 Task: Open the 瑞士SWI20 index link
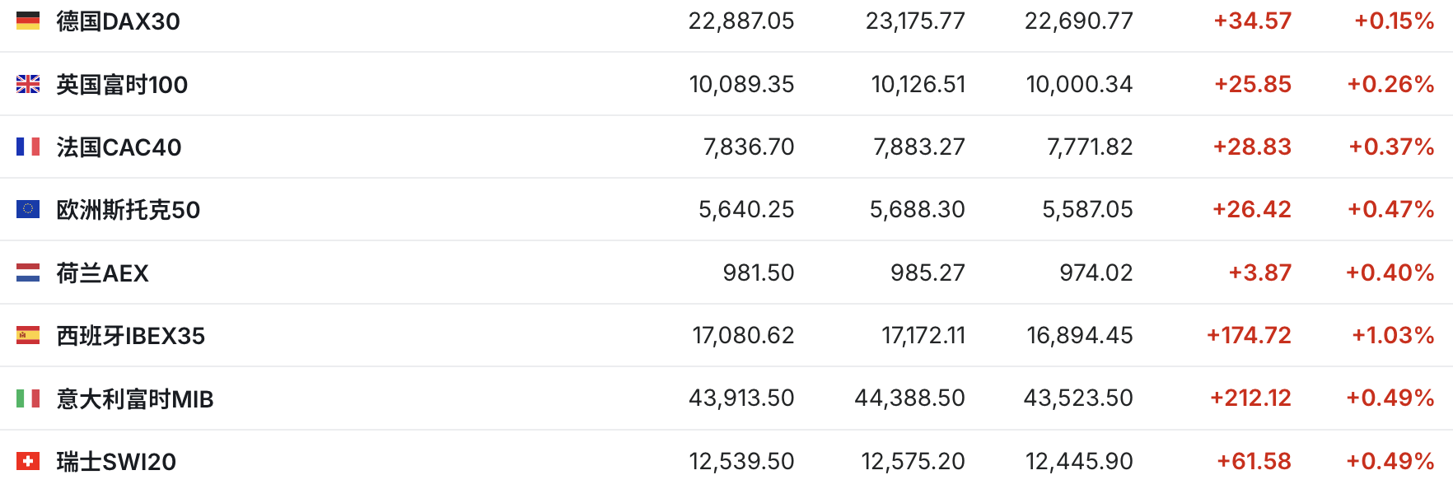[116, 462]
